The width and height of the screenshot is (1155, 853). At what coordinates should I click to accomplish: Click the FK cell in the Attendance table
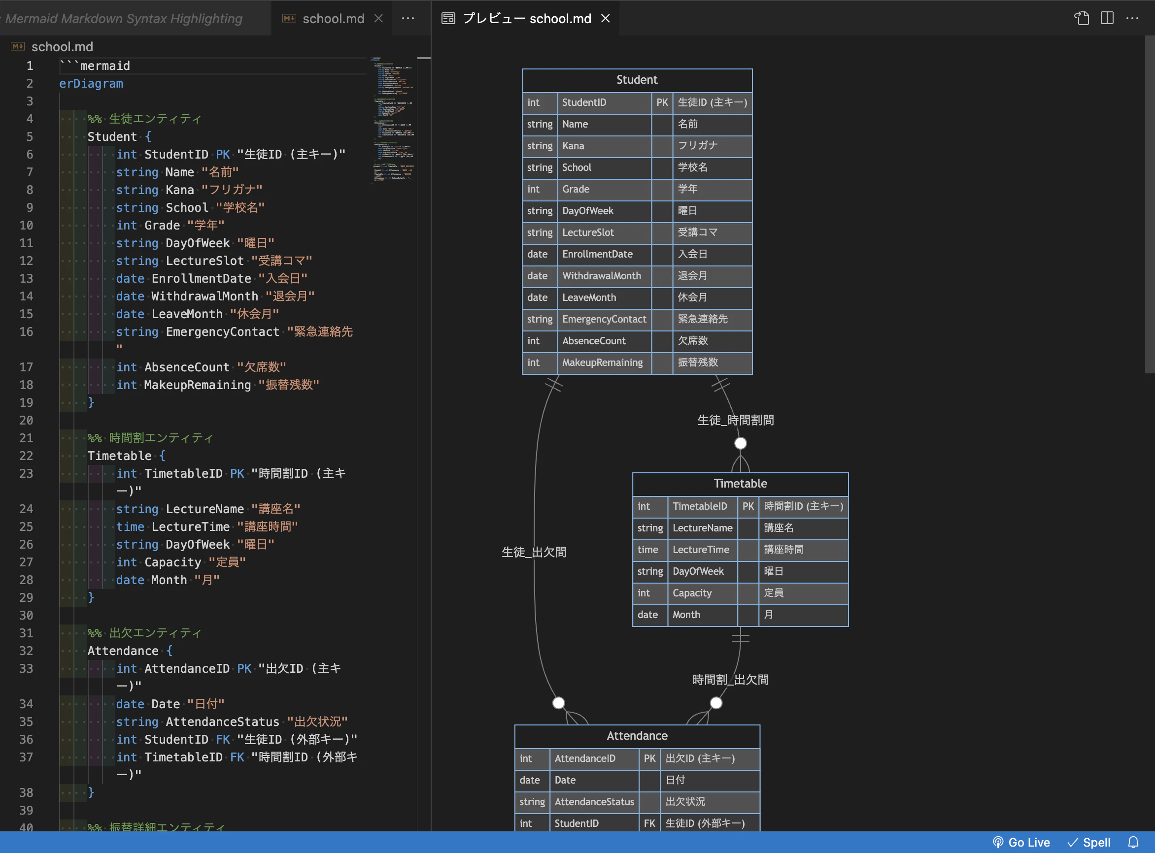coord(650,823)
